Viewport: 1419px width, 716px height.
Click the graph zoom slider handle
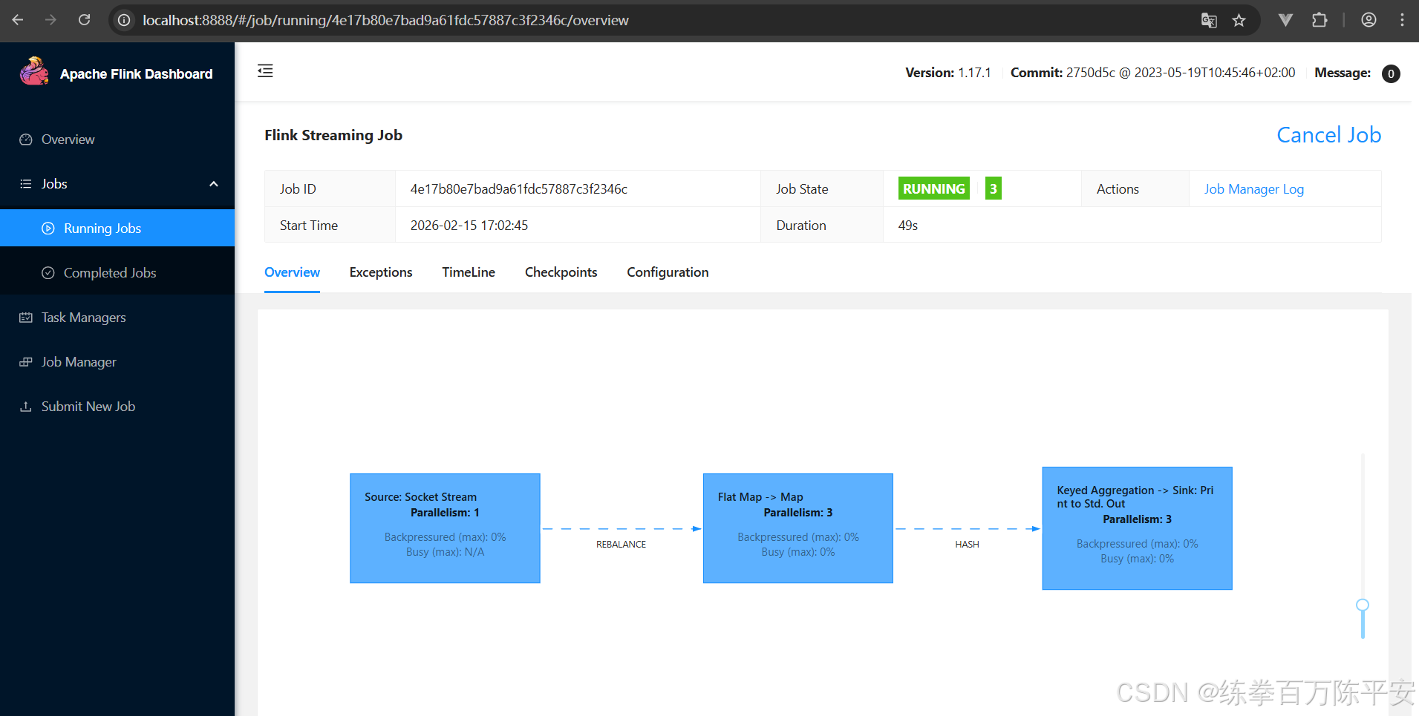tap(1363, 605)
